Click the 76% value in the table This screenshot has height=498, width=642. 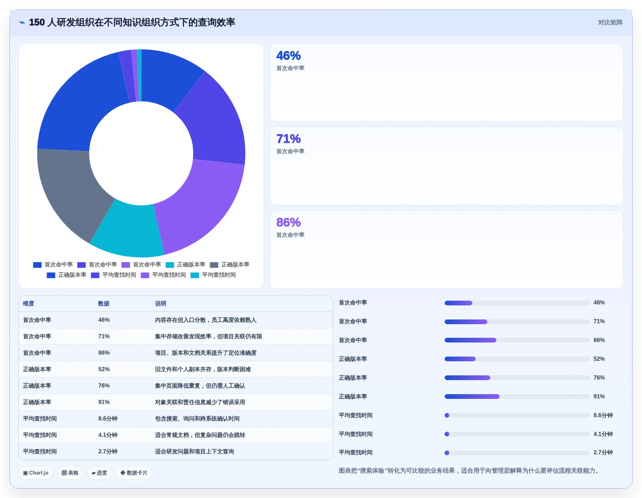coord(104,386)
